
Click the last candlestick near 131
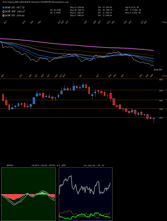click(154, 119)
